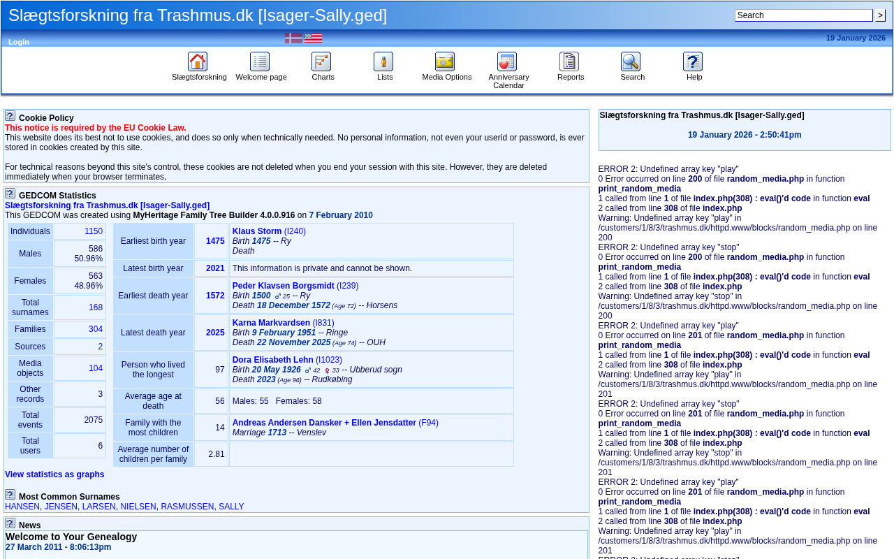Click help icon beside Most Common Surnames
This screenshot has height=559, width=894.
click(x=10, y=495)
